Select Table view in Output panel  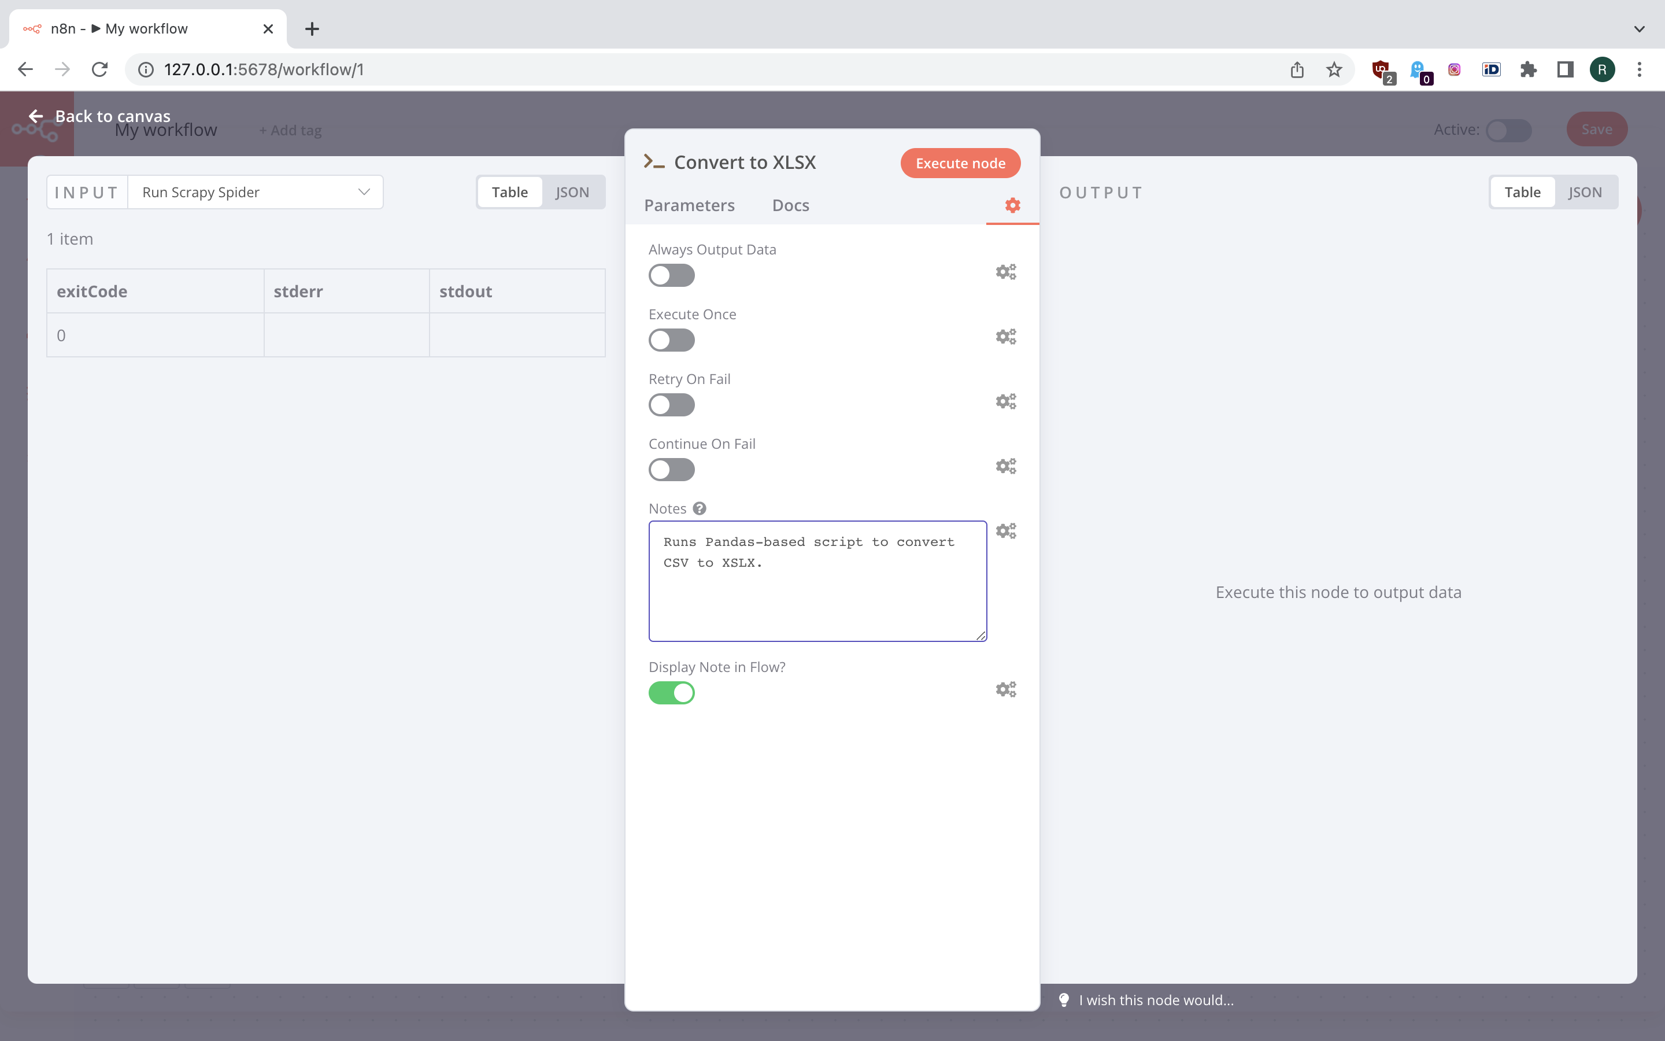click(x=1522, y=192)
